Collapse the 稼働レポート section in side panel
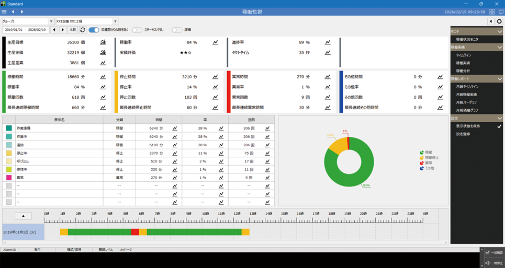 499,79
